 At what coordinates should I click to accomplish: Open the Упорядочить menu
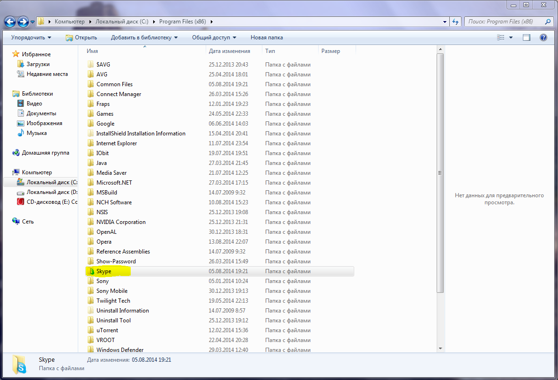pos(31,37)
